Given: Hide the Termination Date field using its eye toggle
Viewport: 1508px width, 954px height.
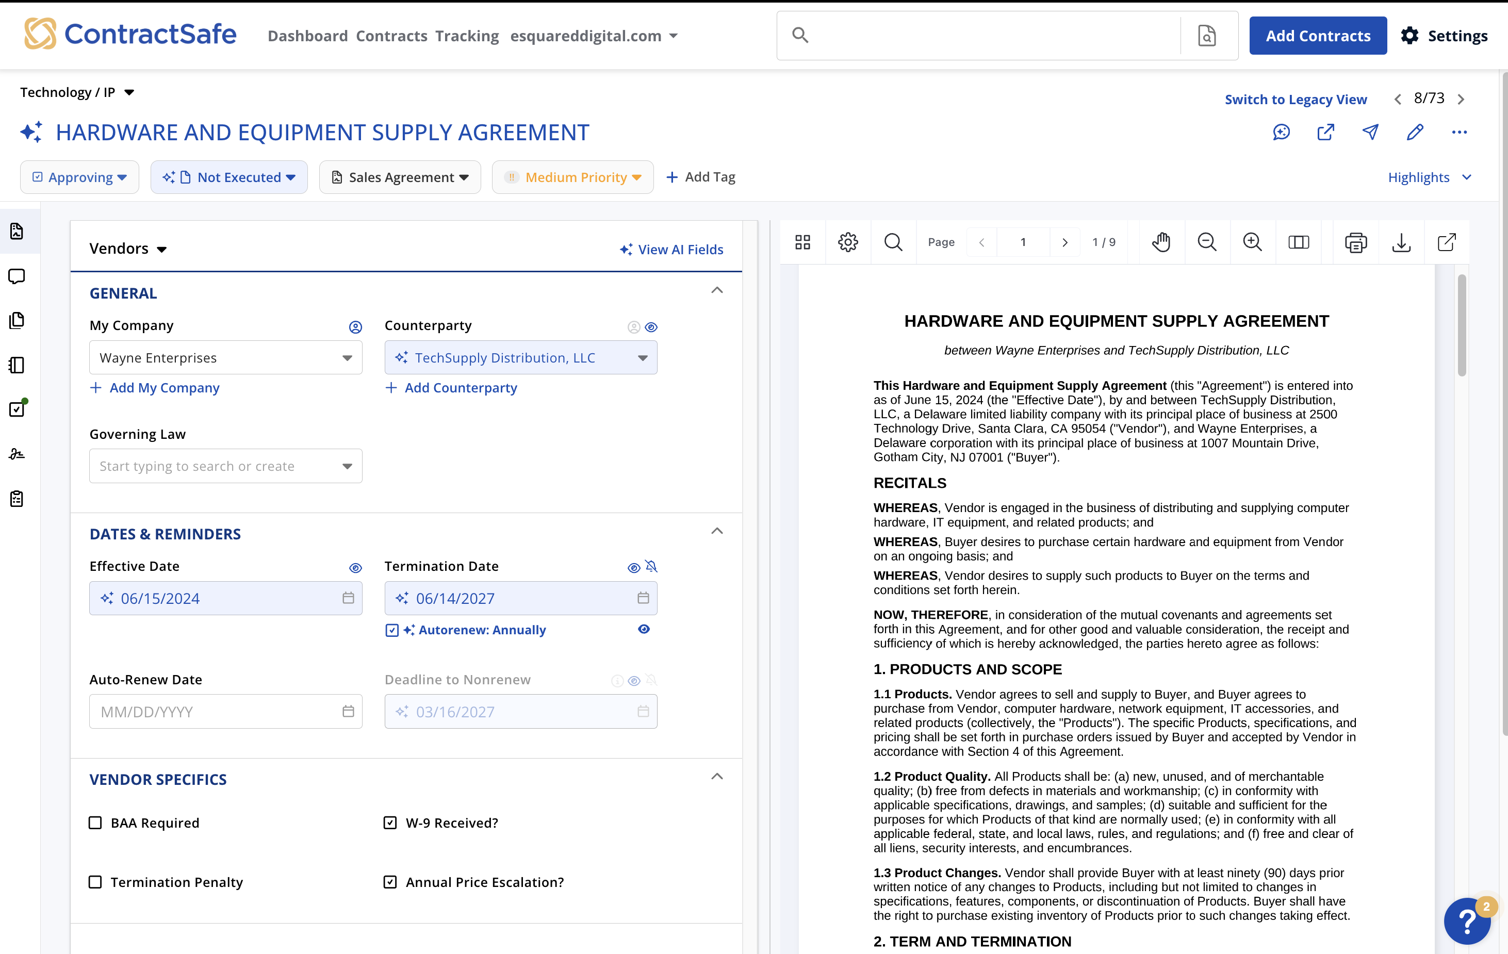Looking at the screenshot, I should pos(633,567).
